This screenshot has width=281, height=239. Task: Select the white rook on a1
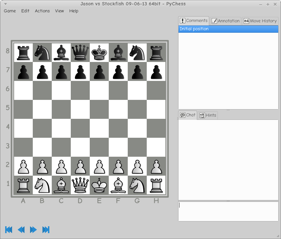point(23,185)
